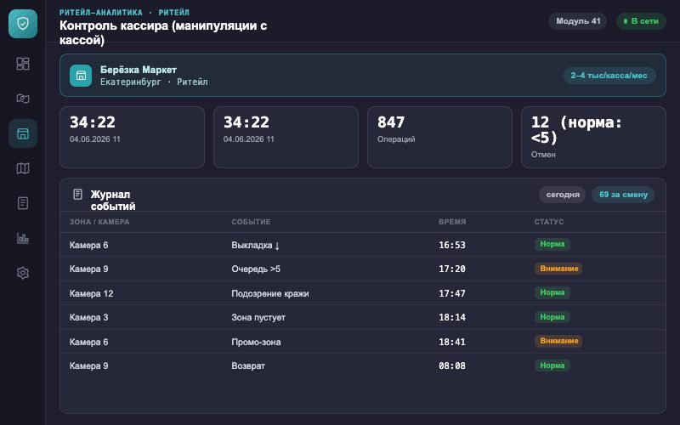Select the camera map icon in sidebar
680x425 pixels.
click(23, 99)
